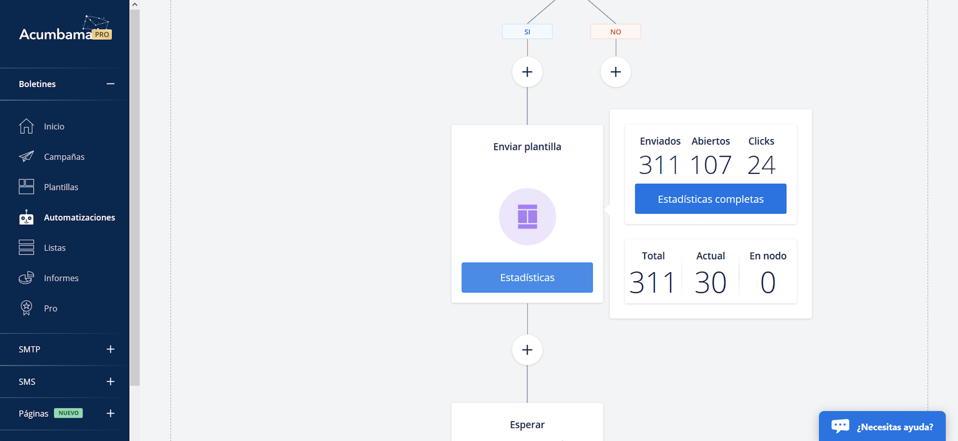
Task: Click the Plantillas layout icon
Action: point(26,187)
